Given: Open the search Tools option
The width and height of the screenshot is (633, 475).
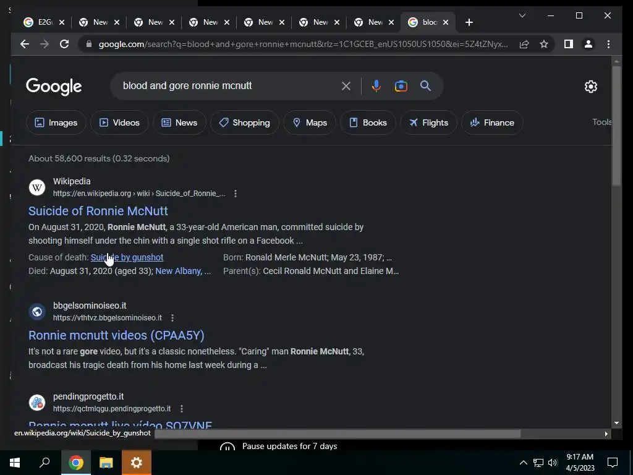Looking at the screenshot, I should tap(602, 122).
